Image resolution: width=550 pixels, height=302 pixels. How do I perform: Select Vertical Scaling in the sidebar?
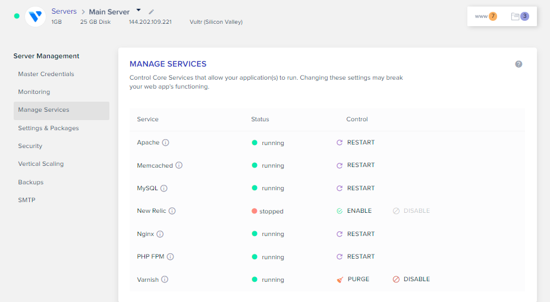pos(40,164)
